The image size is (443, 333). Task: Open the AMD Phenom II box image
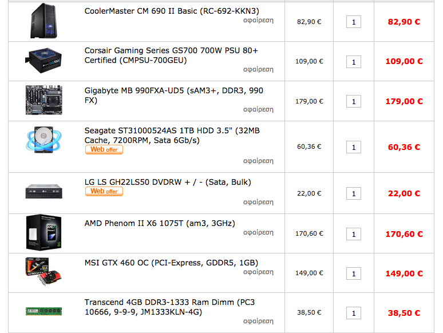44,232
